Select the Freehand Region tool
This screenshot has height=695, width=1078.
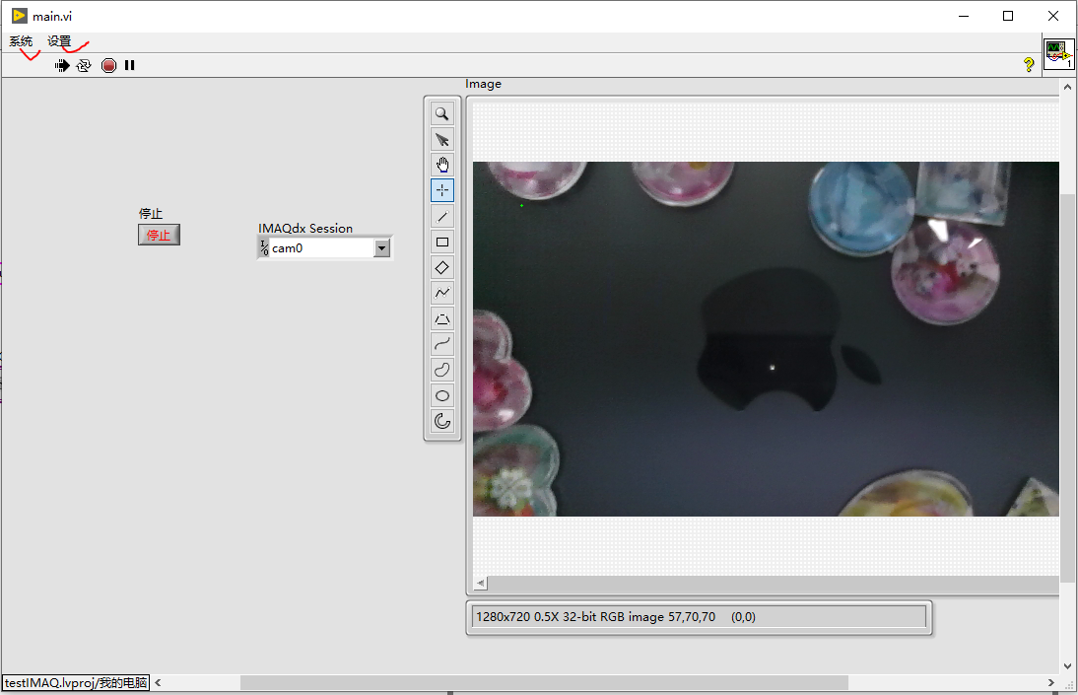pos(442,371)
